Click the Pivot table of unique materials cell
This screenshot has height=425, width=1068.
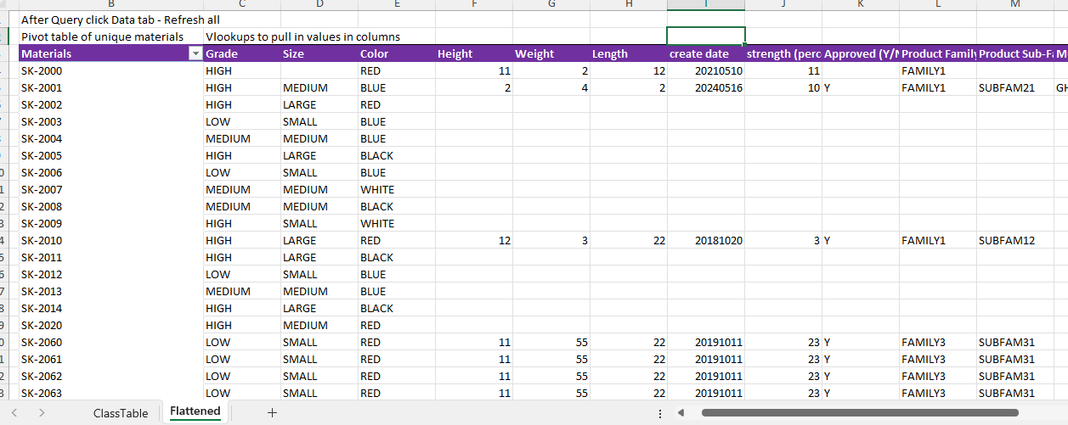(110, 36)
